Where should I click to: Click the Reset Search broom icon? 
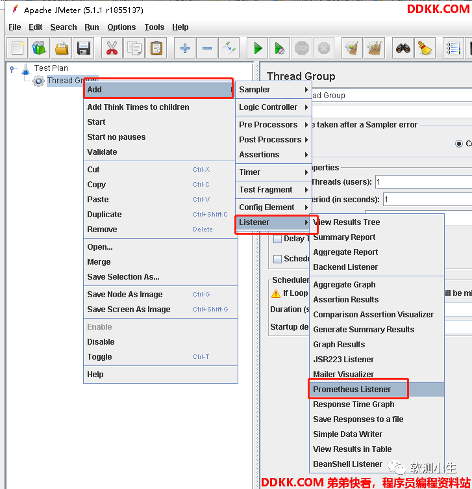[x=425, y=48]
